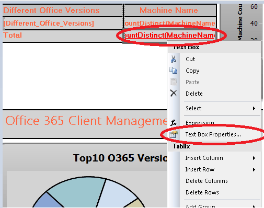Click the Cut scissors icon

173,59
